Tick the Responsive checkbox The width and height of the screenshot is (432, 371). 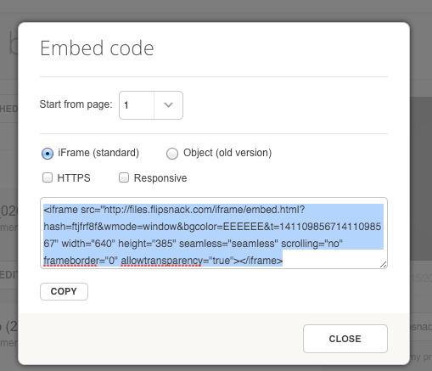pos(124,177)
